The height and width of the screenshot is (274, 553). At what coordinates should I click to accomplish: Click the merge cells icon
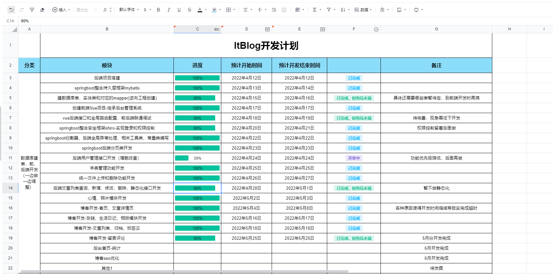(284, 10)
